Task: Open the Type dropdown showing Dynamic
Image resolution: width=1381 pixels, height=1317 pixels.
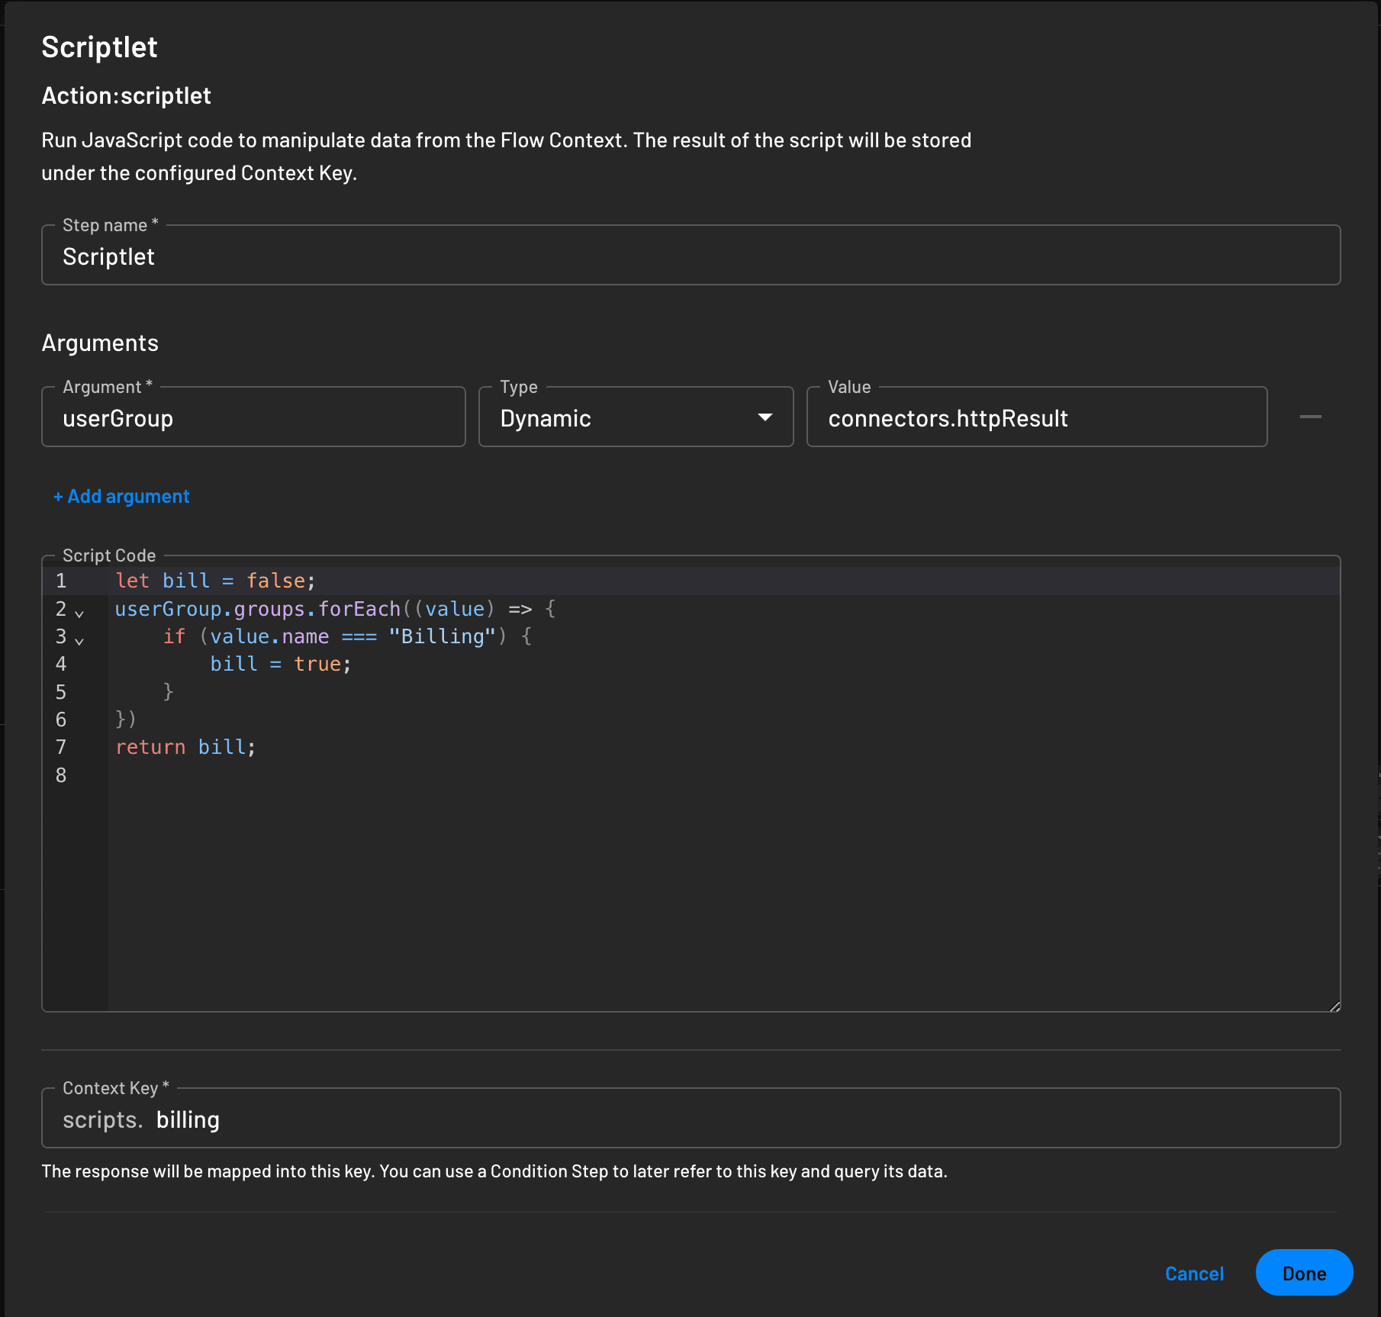Action: [636, 417]
